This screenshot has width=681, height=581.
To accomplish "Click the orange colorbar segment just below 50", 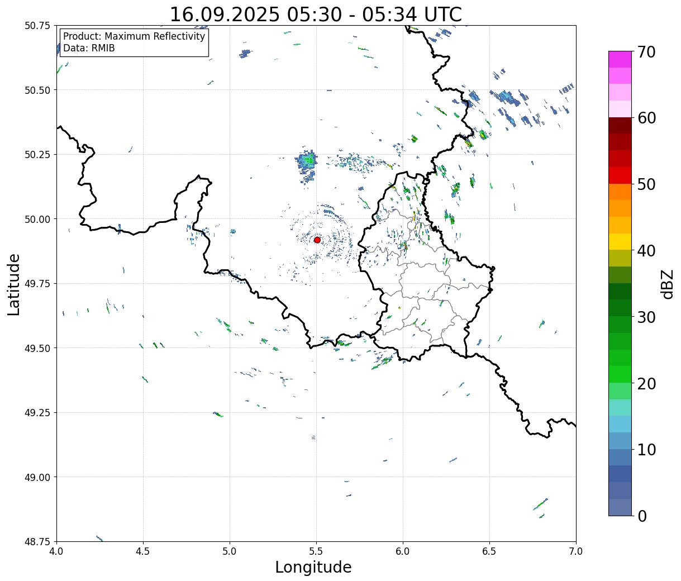I will pos(620,192).
